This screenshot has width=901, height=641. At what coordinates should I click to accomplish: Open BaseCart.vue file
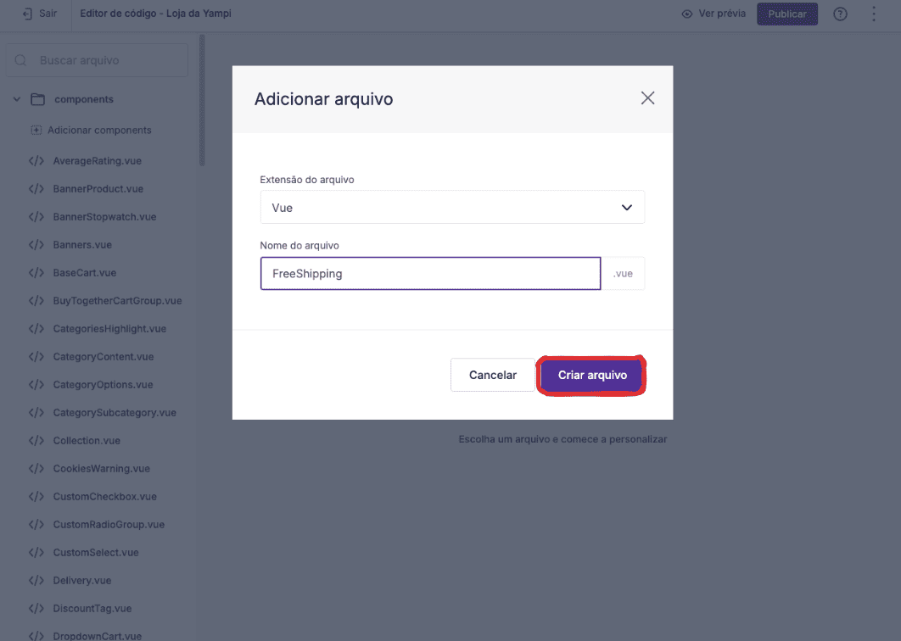pos(85,273)
